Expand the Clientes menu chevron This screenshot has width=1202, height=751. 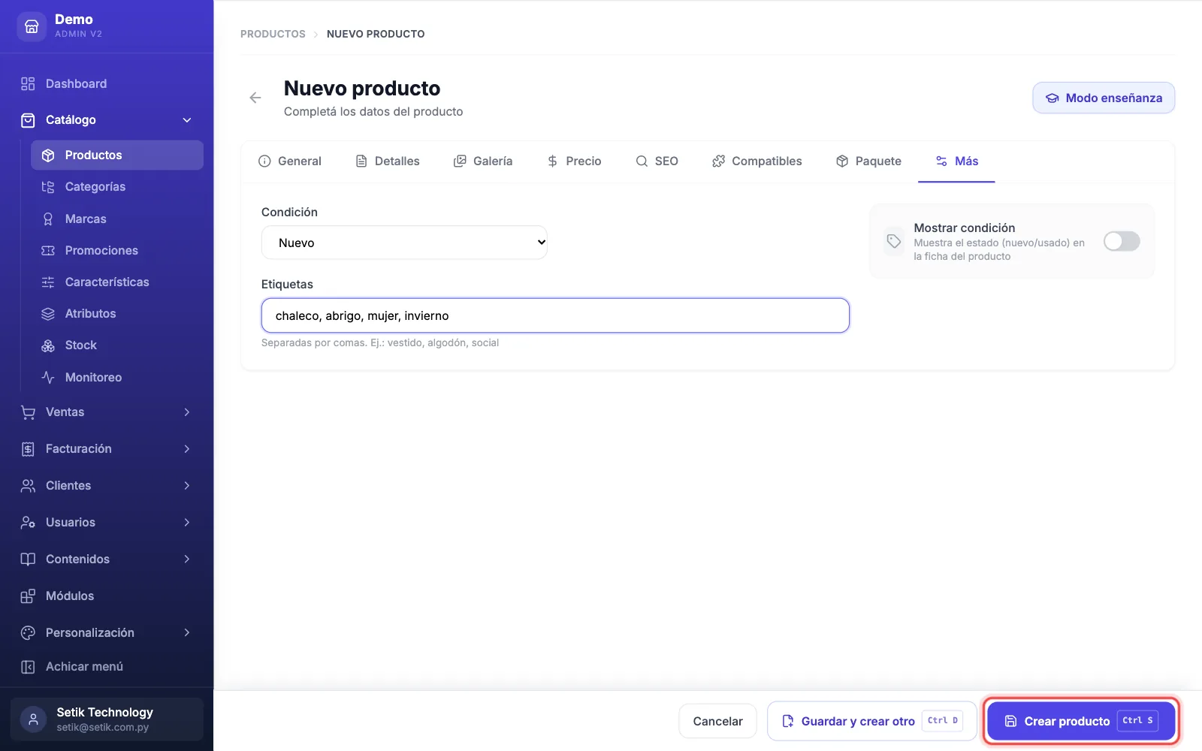187,486
